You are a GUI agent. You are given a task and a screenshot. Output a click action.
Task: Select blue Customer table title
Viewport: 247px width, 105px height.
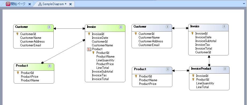tap(140, 27)
